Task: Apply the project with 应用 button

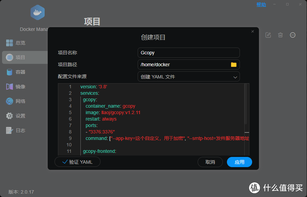Action: tap(239, 162)
